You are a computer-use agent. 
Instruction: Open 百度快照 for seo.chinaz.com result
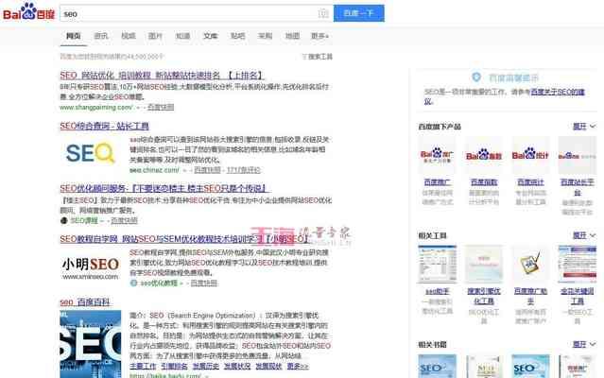207,170
